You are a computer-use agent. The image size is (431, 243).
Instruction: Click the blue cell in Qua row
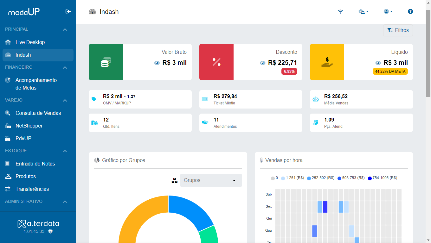click(314, 231)
